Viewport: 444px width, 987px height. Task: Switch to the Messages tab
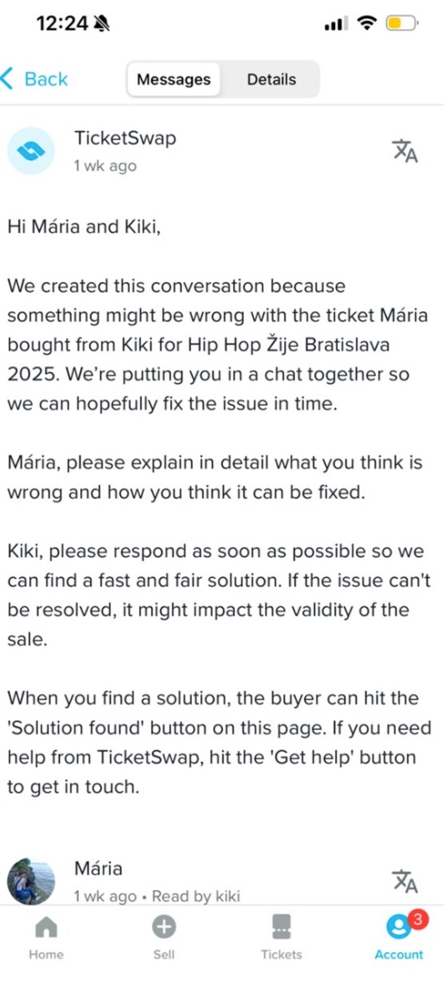(173, 79)
